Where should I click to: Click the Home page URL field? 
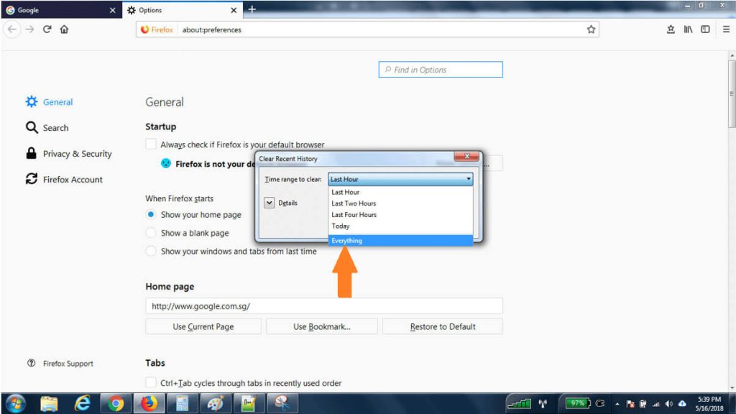pos(324,306)
